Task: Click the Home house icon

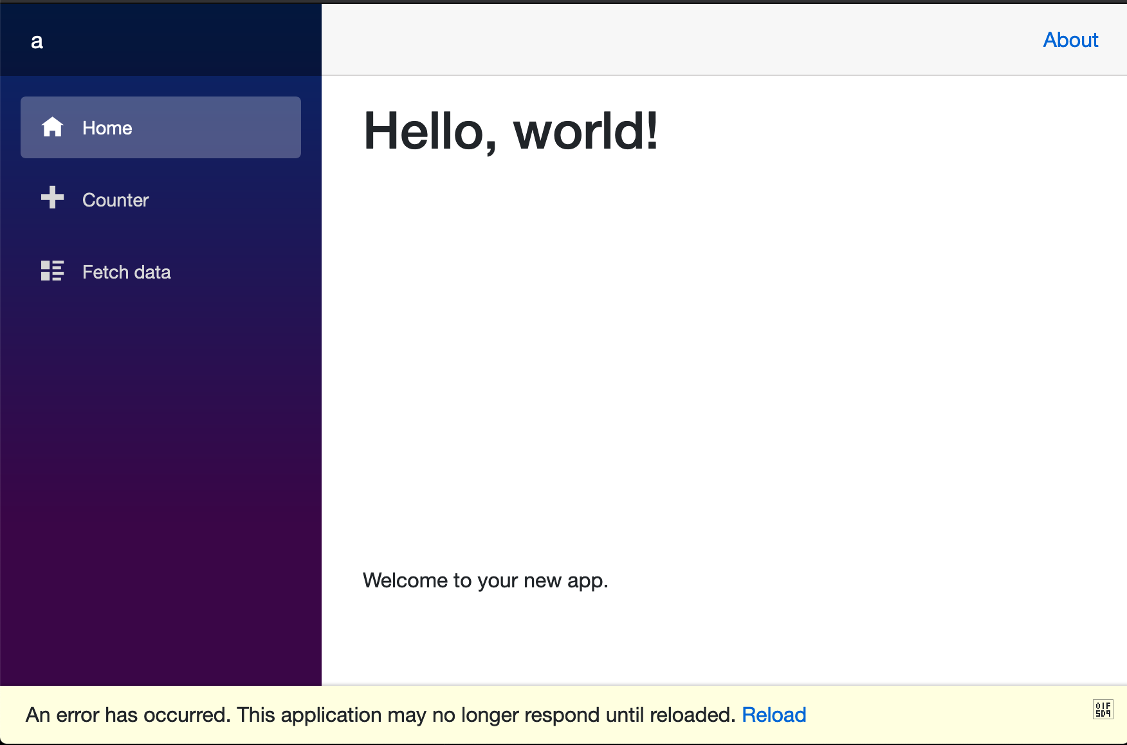Action: click(52, 127)
